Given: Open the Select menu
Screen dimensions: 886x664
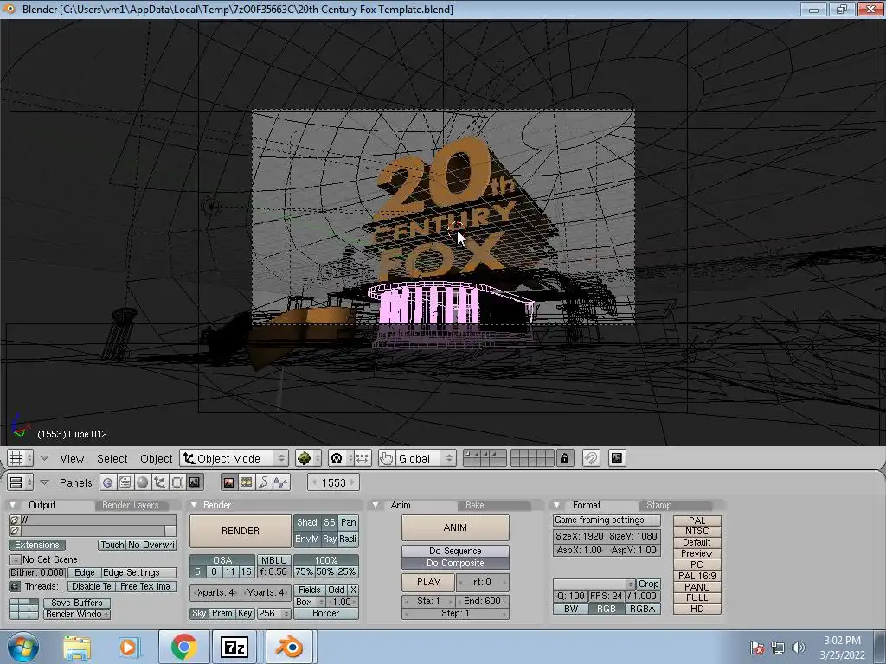Looking at the screenshot, I should tap(112, 458).
